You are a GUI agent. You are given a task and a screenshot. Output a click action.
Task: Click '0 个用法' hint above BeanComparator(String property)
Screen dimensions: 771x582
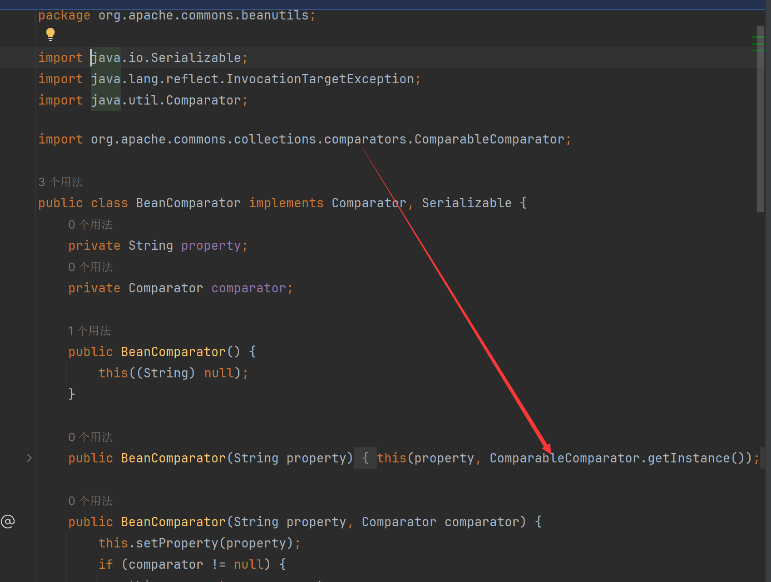click(90, 437)
